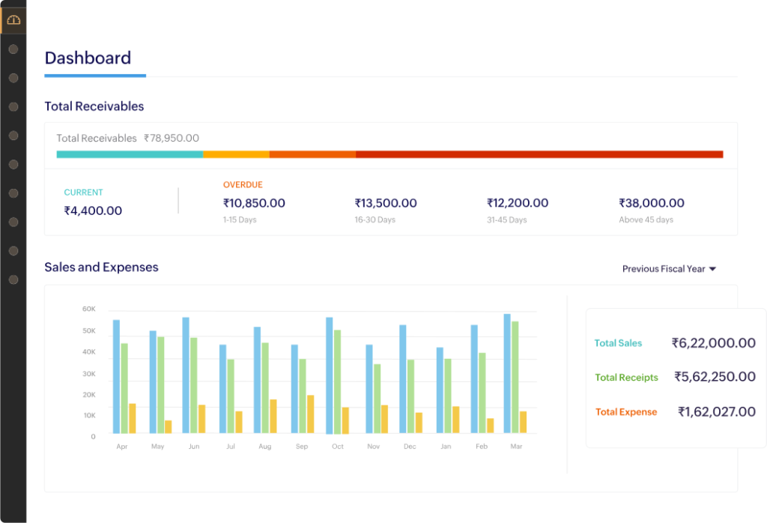Image resolution: width=767 pixels, height=523 pixels.
Task: Click the yellow expense bar for September
Action: [x=310, y=414]
